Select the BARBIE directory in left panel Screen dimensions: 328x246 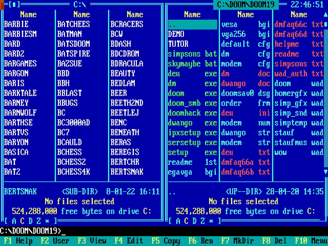pos(16,24)
